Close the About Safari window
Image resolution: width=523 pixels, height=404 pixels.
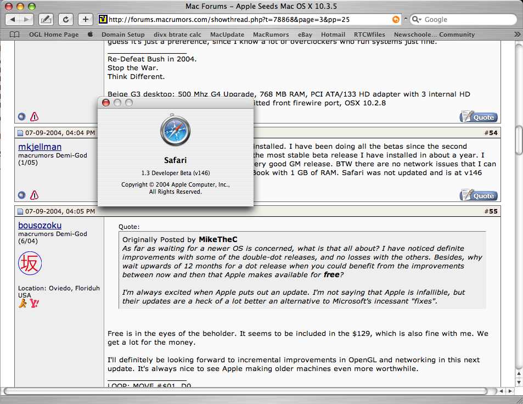click(x=106, y=103)
